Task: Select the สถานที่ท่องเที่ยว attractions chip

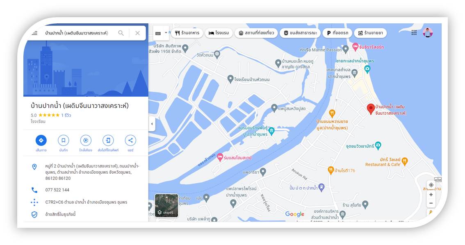Action: point(256,33)
